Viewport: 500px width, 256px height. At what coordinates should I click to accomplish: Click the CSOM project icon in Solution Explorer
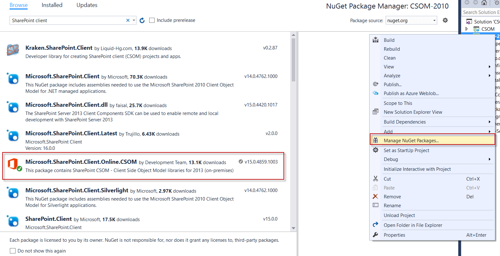pos(477,29)
